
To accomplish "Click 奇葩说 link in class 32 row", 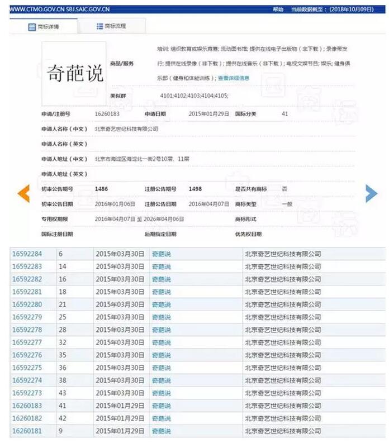I will point(162,342).
